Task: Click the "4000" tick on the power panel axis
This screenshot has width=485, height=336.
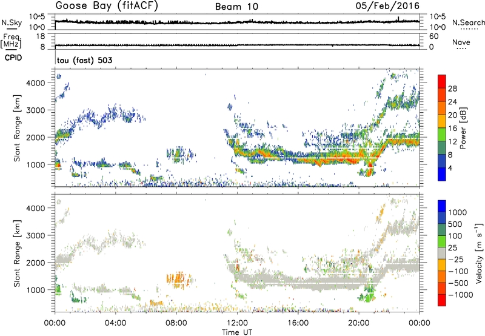Action: 35,83
